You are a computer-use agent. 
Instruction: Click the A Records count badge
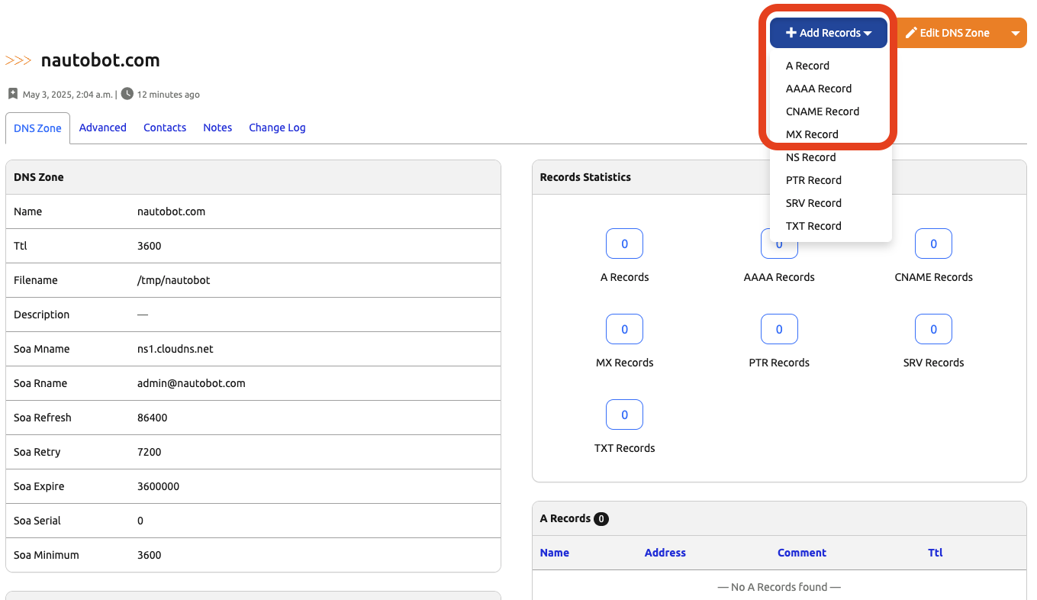(624, 244)
